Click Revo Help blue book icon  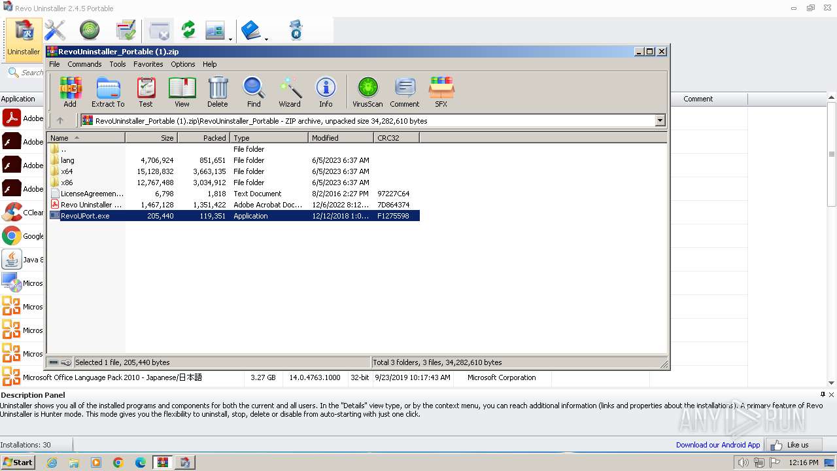coord(251,30)
